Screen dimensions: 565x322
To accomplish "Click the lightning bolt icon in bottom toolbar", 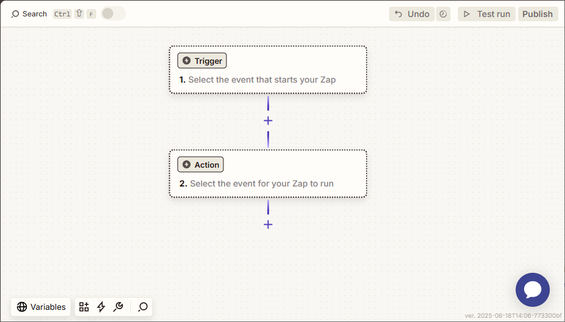I will 101,307.
